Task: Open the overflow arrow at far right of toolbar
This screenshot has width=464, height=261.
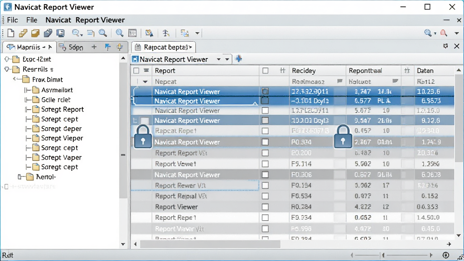Action: (x=457, y=33)
